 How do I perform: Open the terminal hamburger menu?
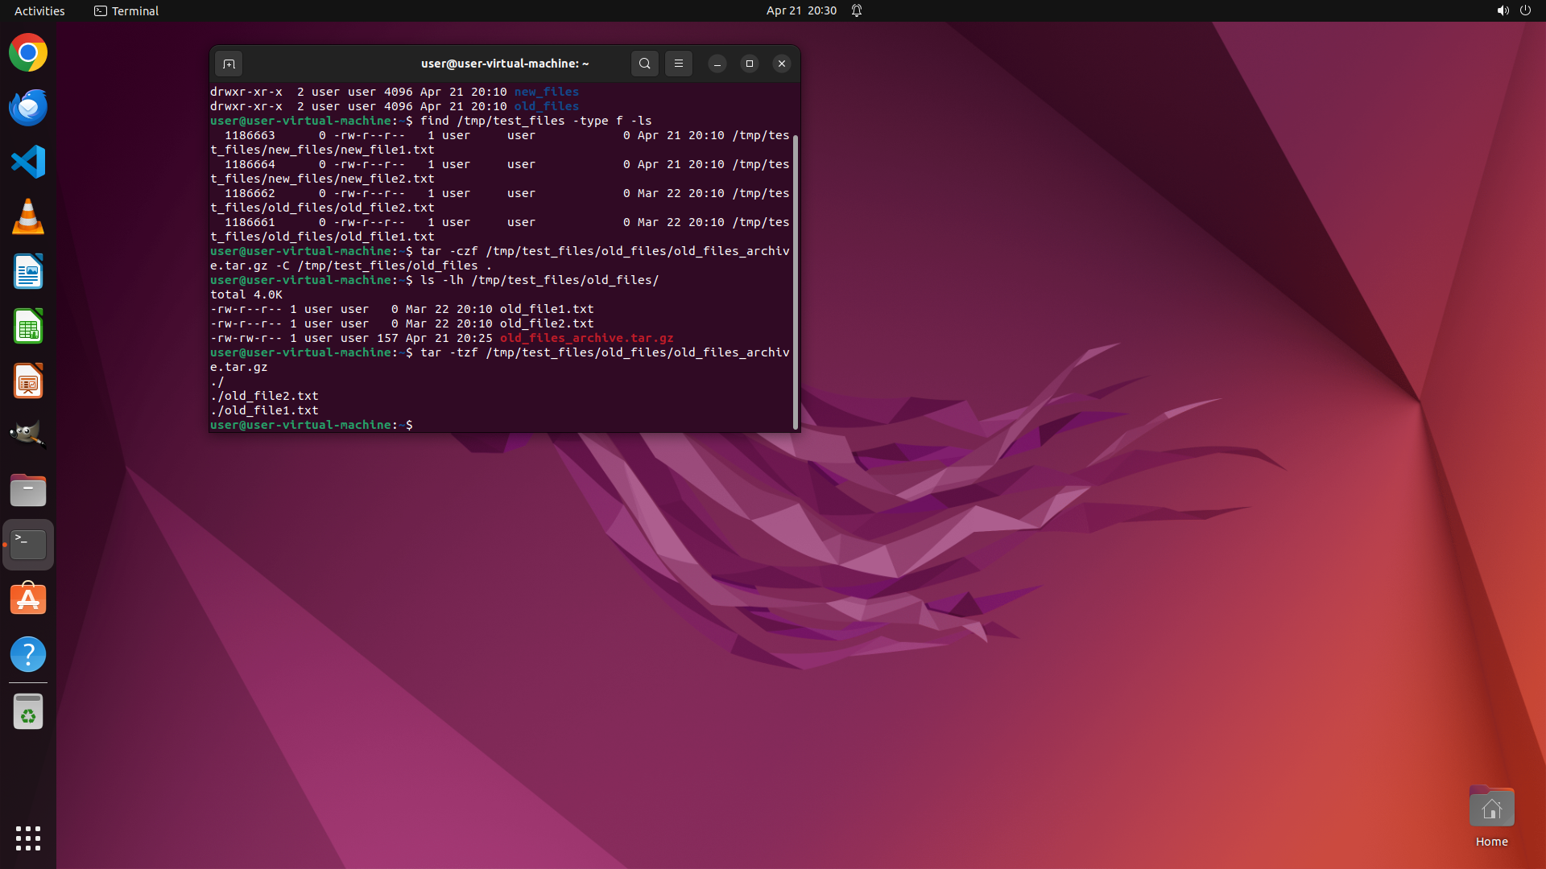pos(678,64)
